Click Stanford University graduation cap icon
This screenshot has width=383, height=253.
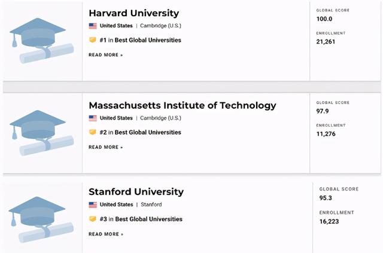40,220
